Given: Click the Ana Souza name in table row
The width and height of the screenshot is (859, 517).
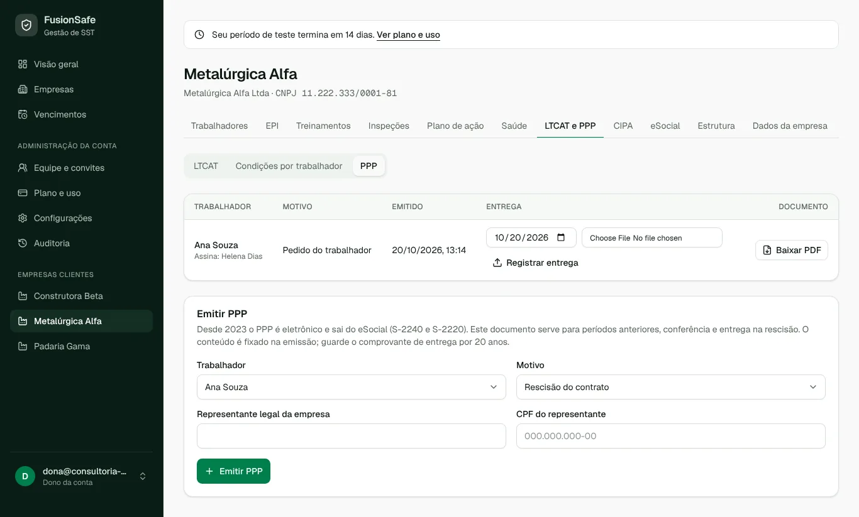Looking at the screenshot, I should pyautogui.click(x=216, y=245).
